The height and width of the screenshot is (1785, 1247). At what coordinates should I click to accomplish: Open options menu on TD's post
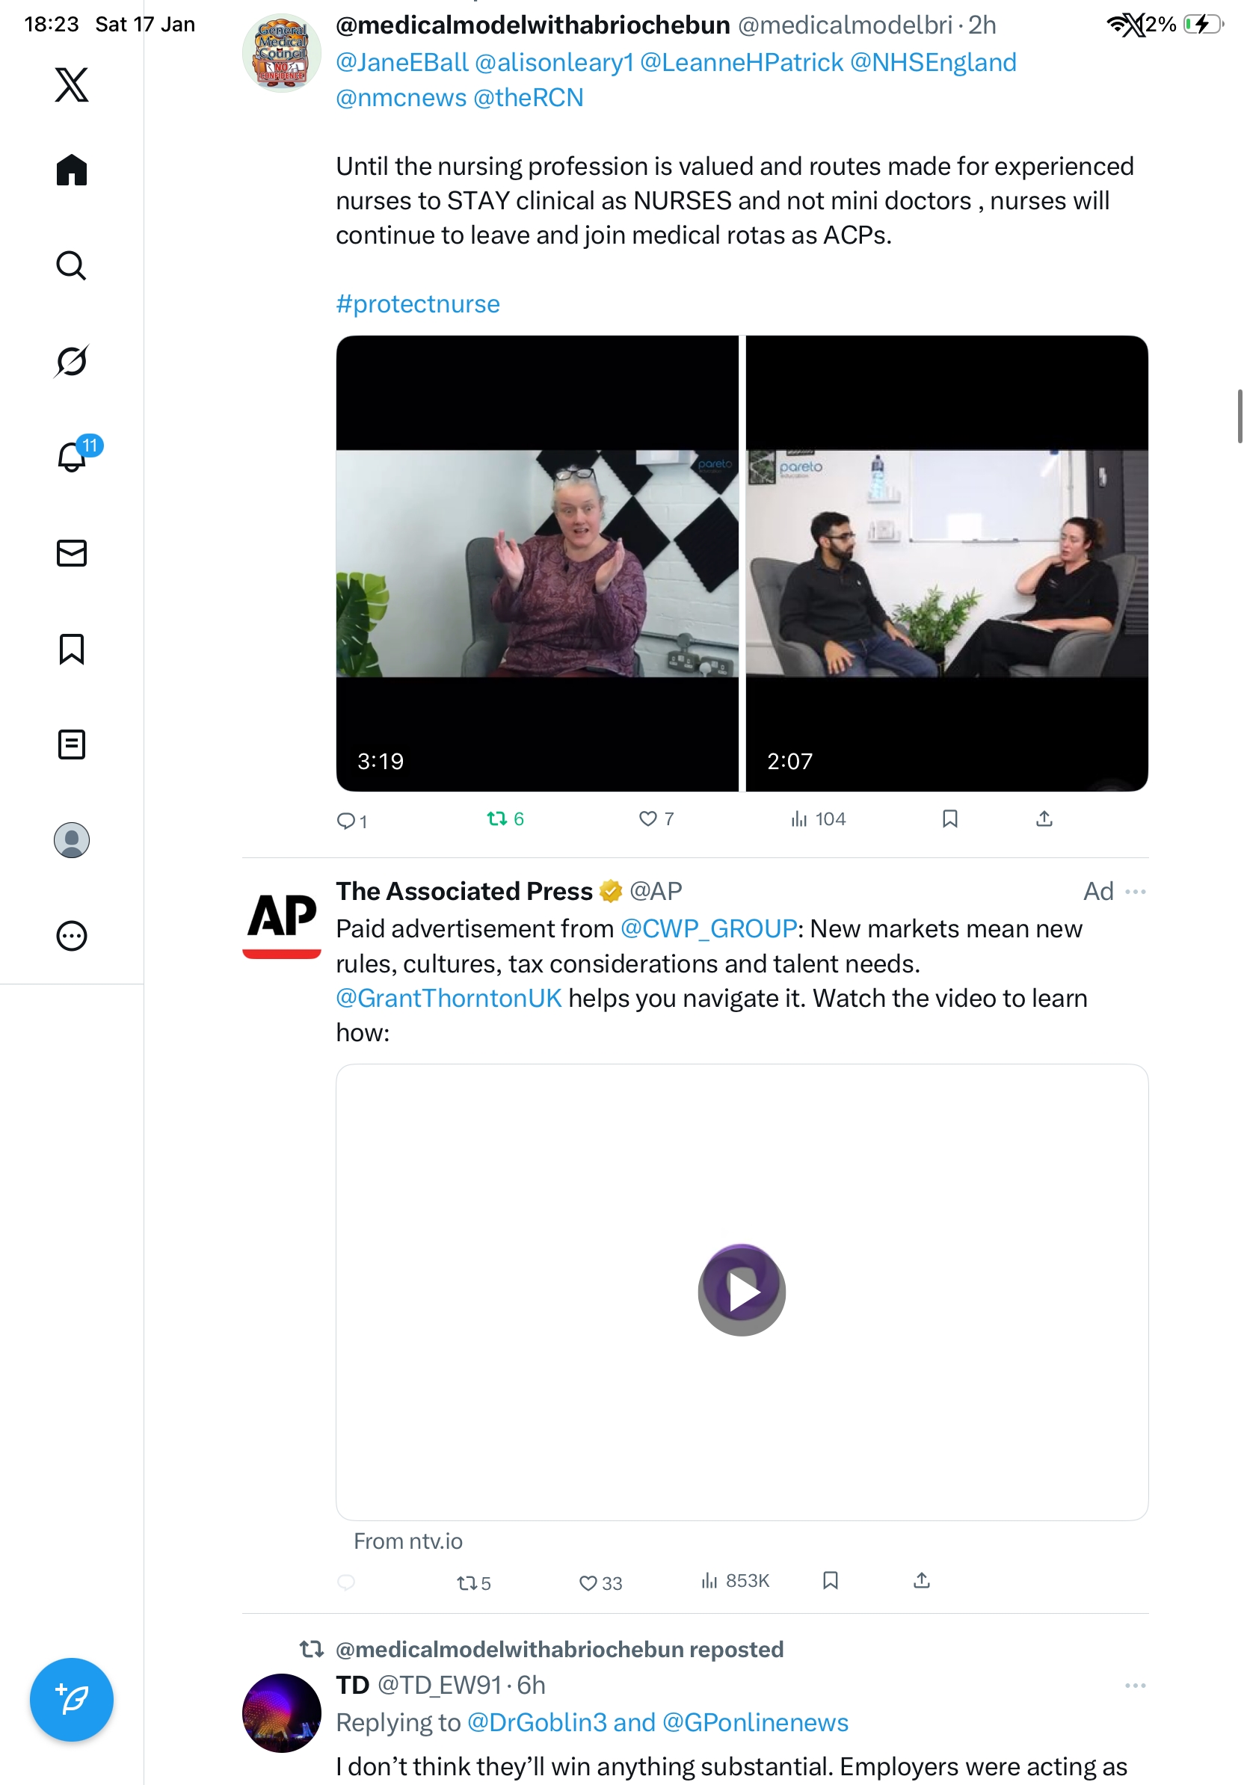pos(1134,1686)
